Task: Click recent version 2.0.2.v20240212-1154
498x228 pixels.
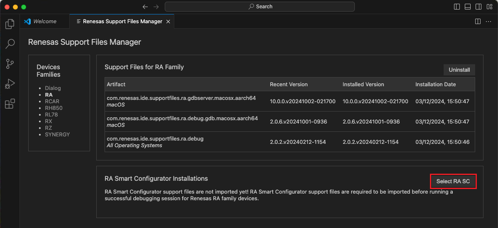Action: [x=298, y=142]
